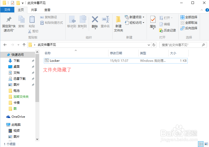The image size is (209, 147).
Task: Click the 移动到 (Move To) tool
Action: pyautogui.click(x=72, y=22)
